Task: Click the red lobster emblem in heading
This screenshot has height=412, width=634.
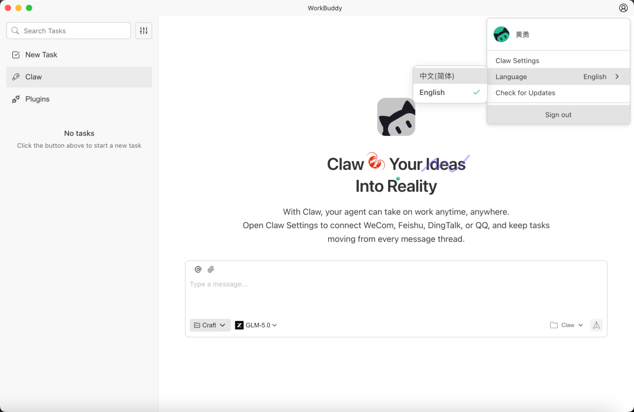Action: (x=376, y=161)
